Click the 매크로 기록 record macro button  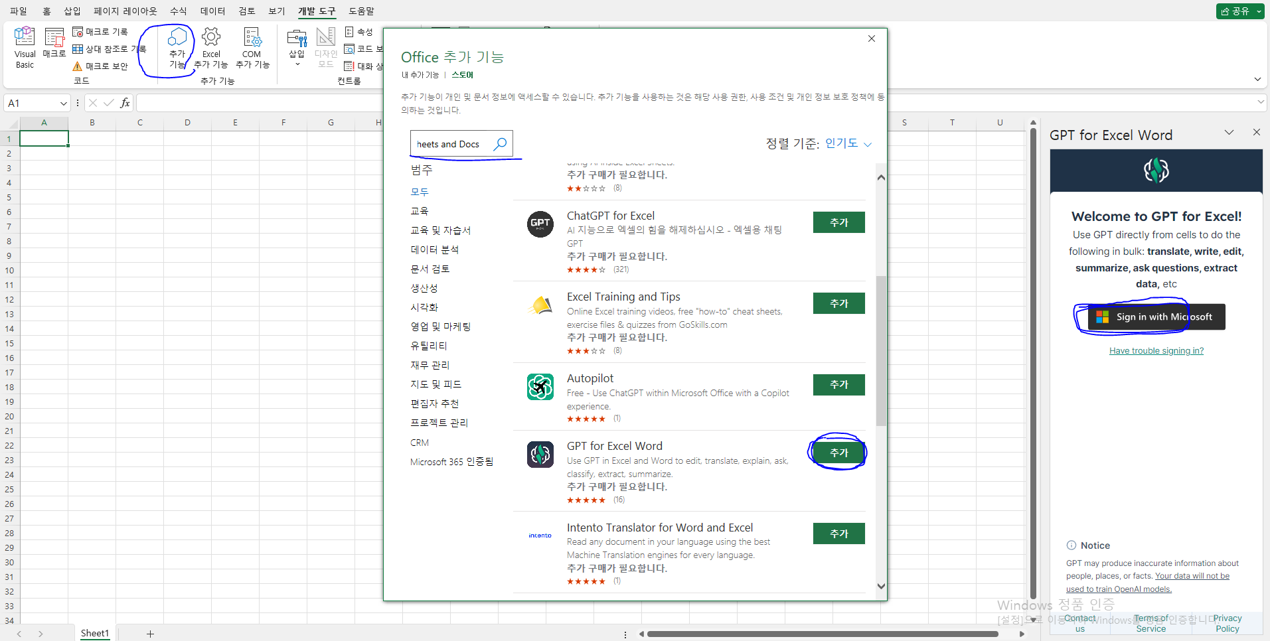(100, 32)
